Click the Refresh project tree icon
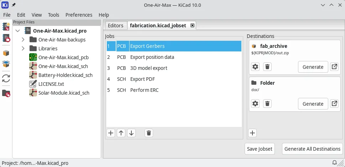This screenshot has height=167, width=345. coord(6,78)
